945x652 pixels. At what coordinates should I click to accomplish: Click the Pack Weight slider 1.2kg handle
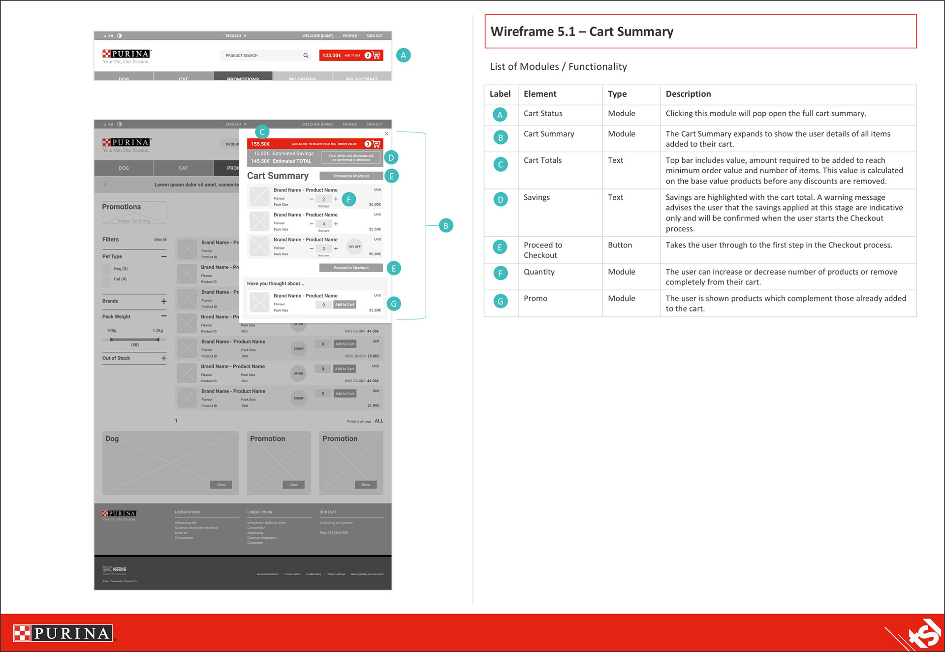point(157,340)
